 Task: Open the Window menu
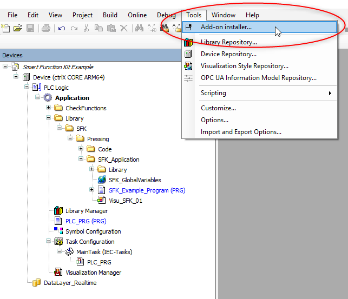(224, 15)
